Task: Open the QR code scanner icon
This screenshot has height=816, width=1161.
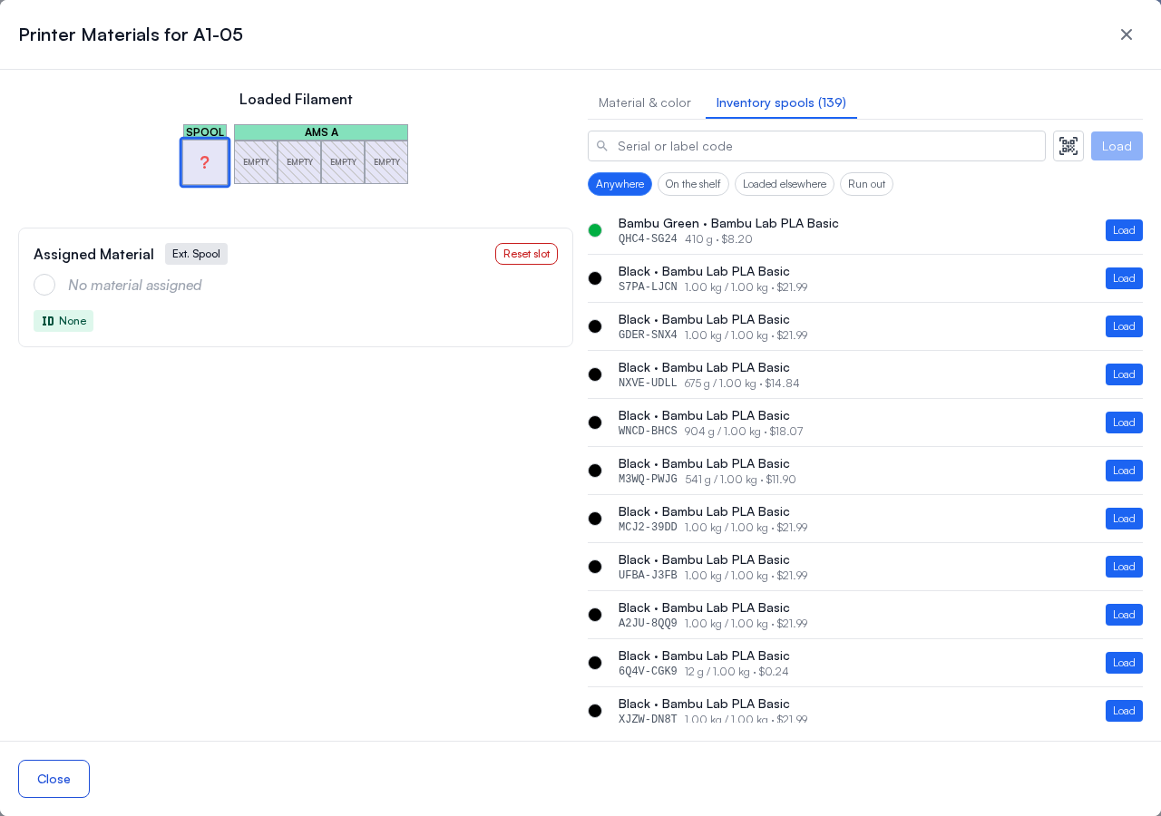Action: tap(1068, 146)
